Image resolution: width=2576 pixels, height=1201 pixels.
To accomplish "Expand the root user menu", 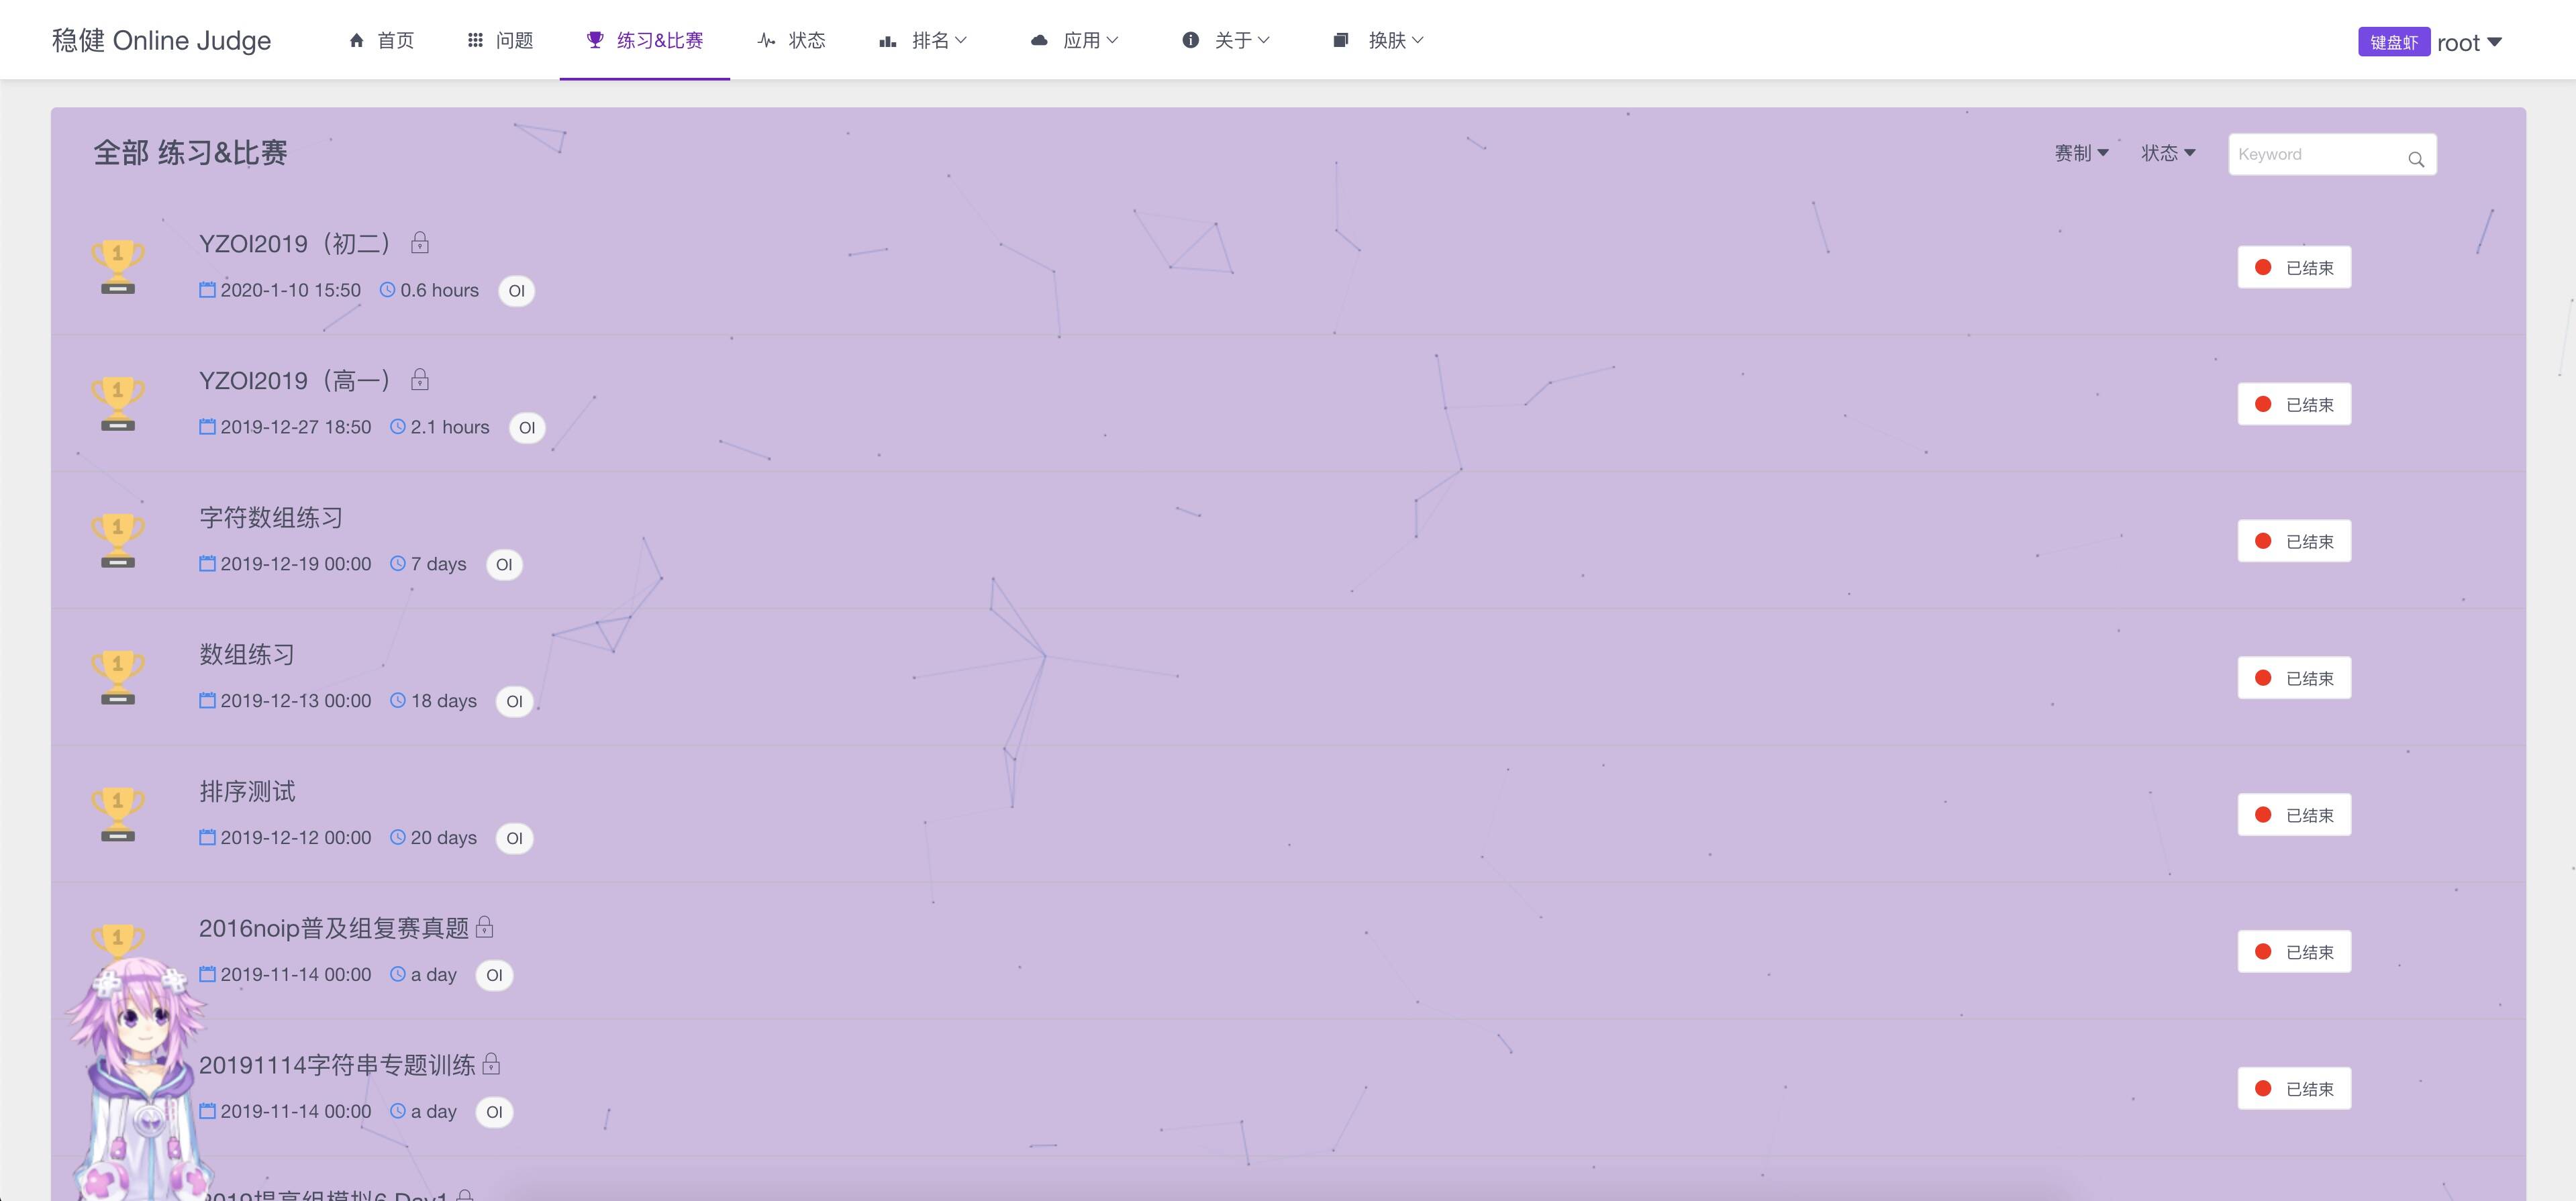I will (2468, 42).
